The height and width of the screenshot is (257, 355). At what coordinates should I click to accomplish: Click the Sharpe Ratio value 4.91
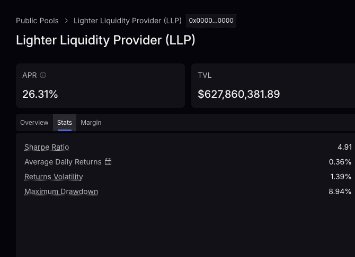[x=344, y=147]
